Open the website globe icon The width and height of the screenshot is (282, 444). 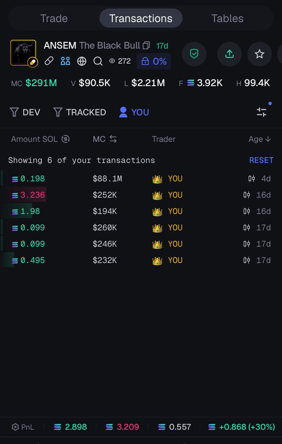82,61
